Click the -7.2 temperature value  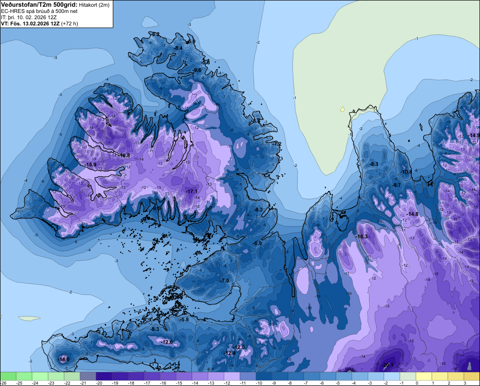(x=277, y=143)
